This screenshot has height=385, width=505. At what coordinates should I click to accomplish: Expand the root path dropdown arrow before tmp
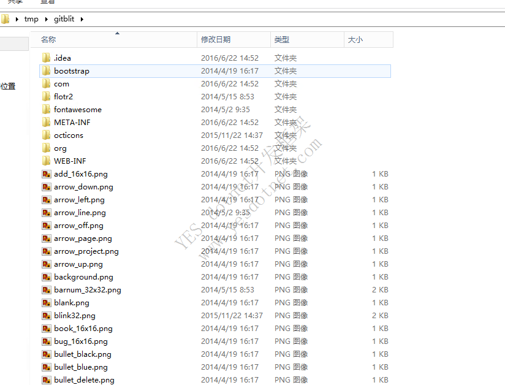click(17, 20)
